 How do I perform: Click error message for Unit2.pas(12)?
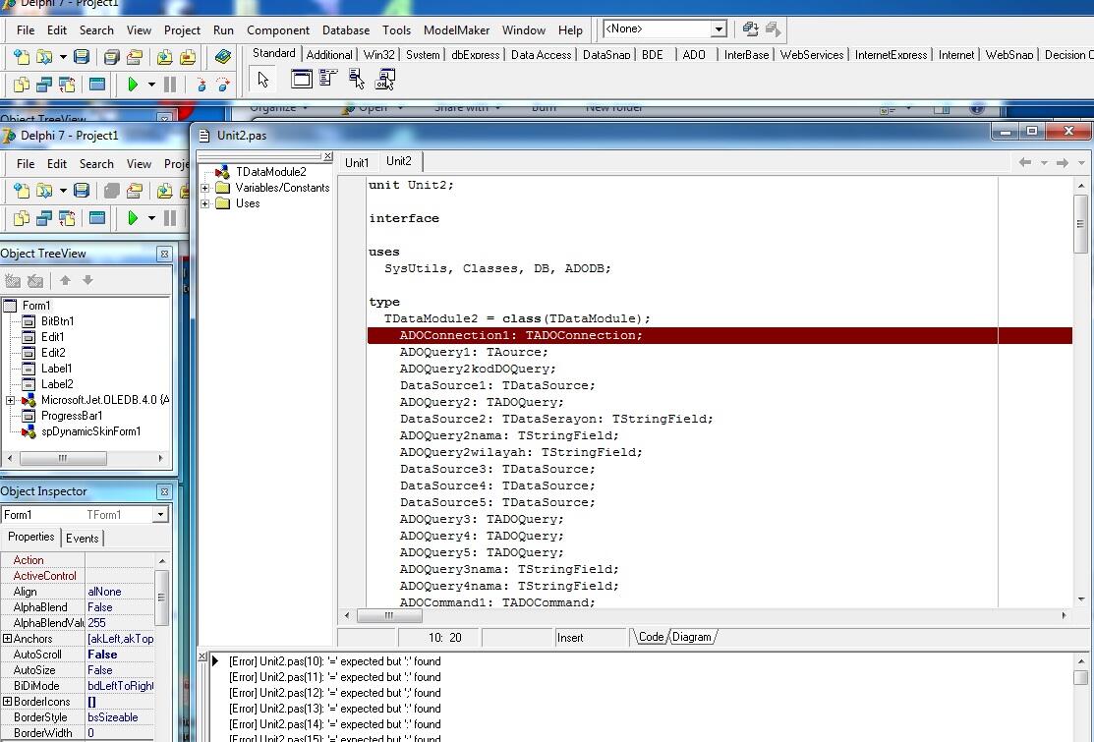click(335, 693)
